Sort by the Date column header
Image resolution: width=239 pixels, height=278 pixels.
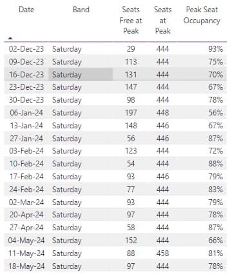26,10
